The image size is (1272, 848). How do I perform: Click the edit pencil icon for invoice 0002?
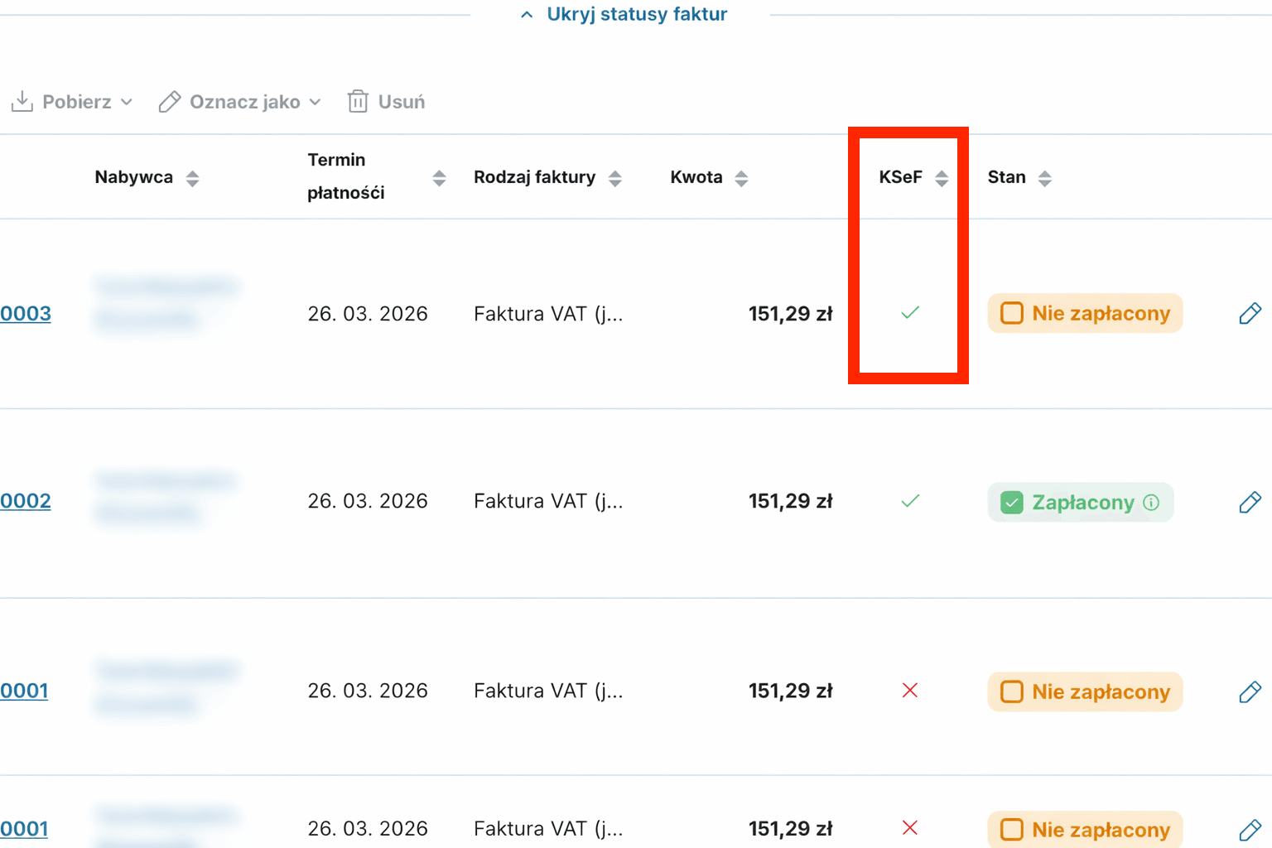coord(1250,502)
